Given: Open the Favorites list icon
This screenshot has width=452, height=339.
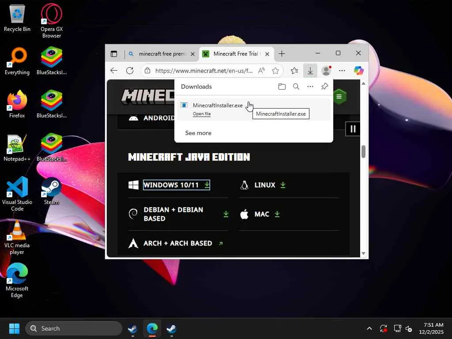Looking at the screenshot, I should 294,71.
